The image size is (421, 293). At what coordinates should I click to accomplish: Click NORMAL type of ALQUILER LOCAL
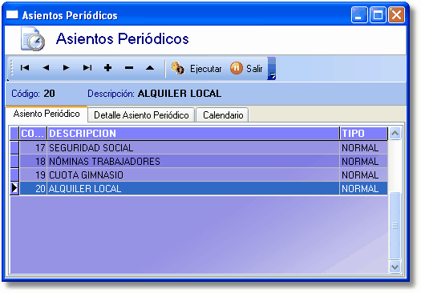point(363,189)
